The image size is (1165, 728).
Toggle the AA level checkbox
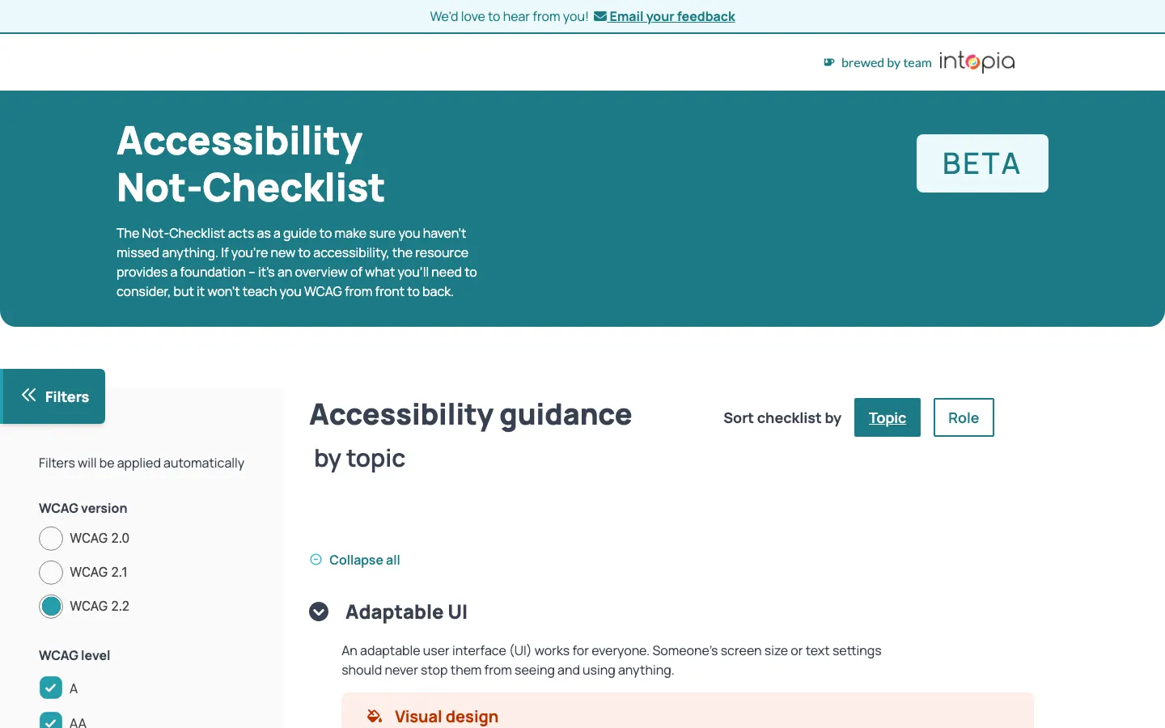(51, 721)
